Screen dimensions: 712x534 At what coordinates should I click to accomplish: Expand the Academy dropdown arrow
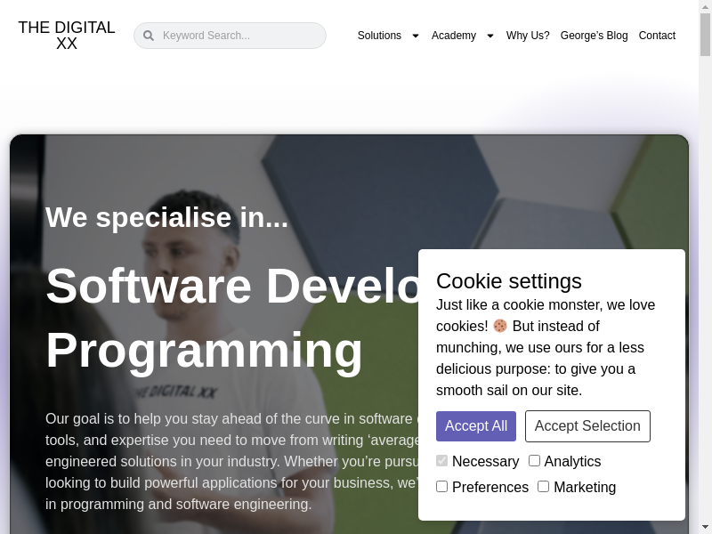(x=489, y=36)
